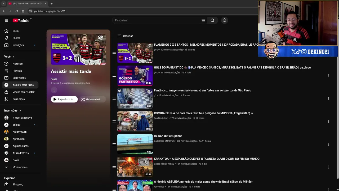
Task: Open Azuza Imóveis channel
Action: pyautogui.click(x=20, y=153)
